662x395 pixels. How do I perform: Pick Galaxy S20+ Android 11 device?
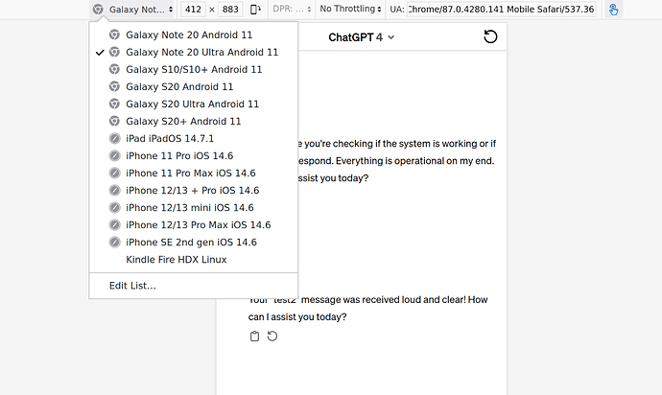click(x=194, y=121)
